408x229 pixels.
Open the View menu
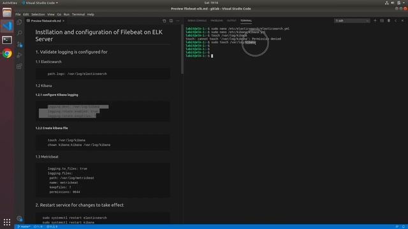51,15
